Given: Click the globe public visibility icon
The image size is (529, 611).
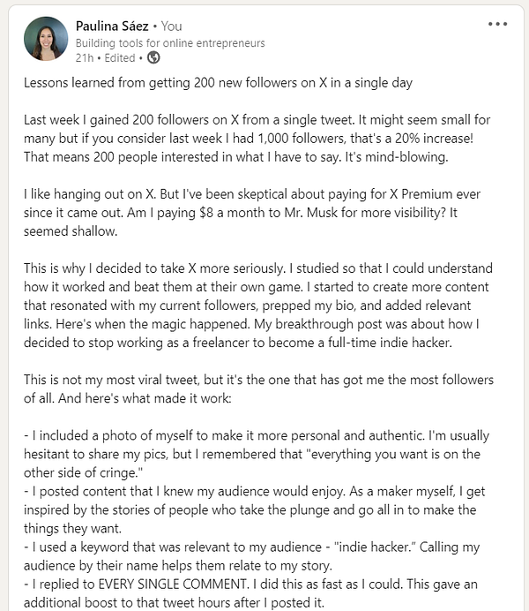Looking at the screenshot, I should pyautogui.click(x=153, y=57).
